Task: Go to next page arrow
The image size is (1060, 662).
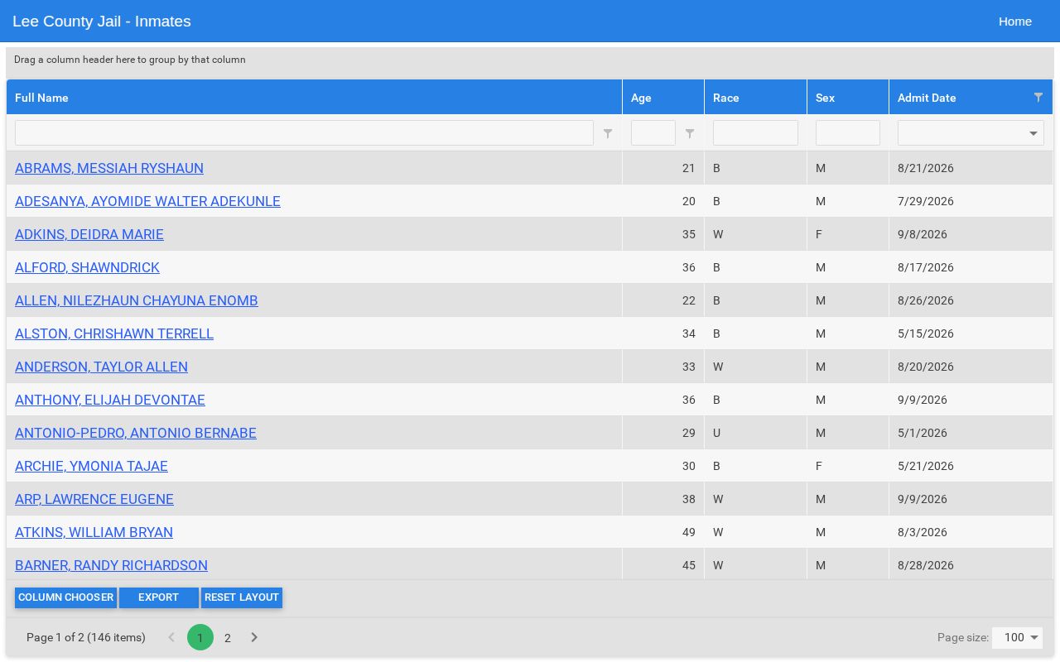Action: pyautogui.click(x=254, y=637)
